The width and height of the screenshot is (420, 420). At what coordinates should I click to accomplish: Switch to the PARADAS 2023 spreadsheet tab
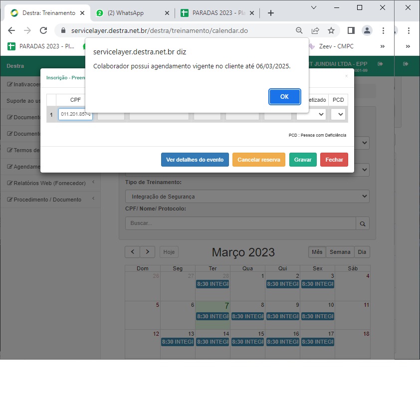coord(214,13)
